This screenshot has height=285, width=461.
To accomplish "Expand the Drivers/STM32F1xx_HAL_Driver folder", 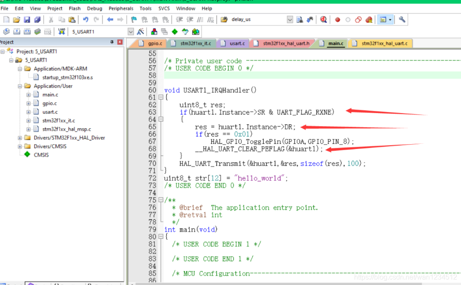I will [20, 138].
